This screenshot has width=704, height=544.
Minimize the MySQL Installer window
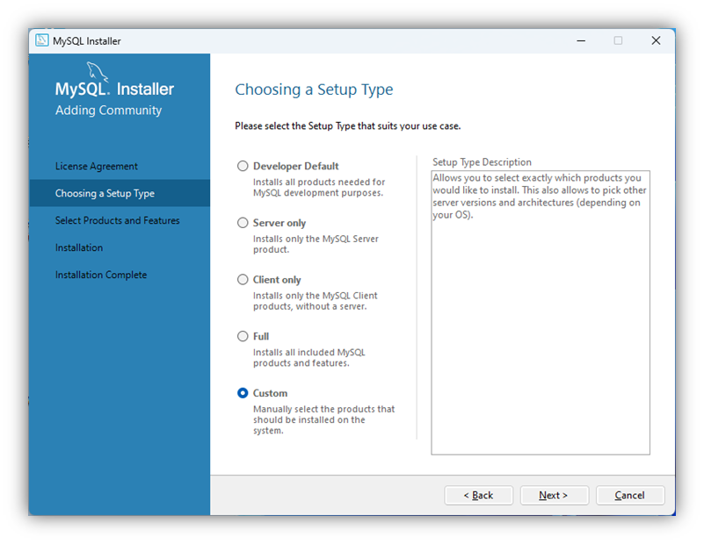coord(581,40)
